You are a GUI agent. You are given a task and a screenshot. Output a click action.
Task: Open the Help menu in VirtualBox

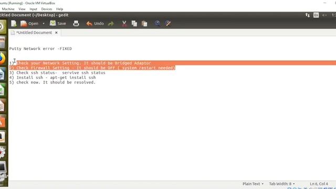[59, 9]
